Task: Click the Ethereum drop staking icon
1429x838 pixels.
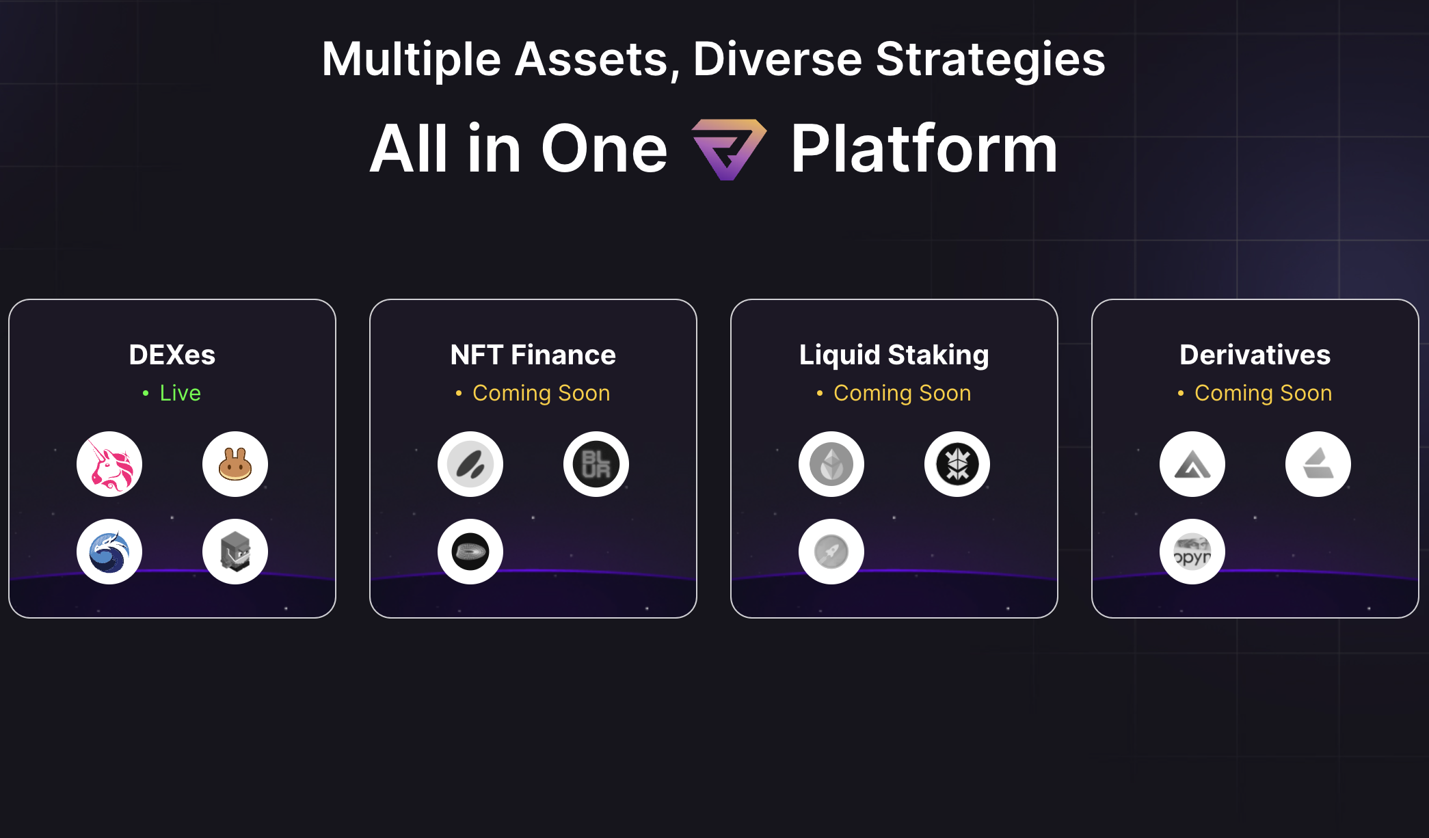Action: (831, 464)
